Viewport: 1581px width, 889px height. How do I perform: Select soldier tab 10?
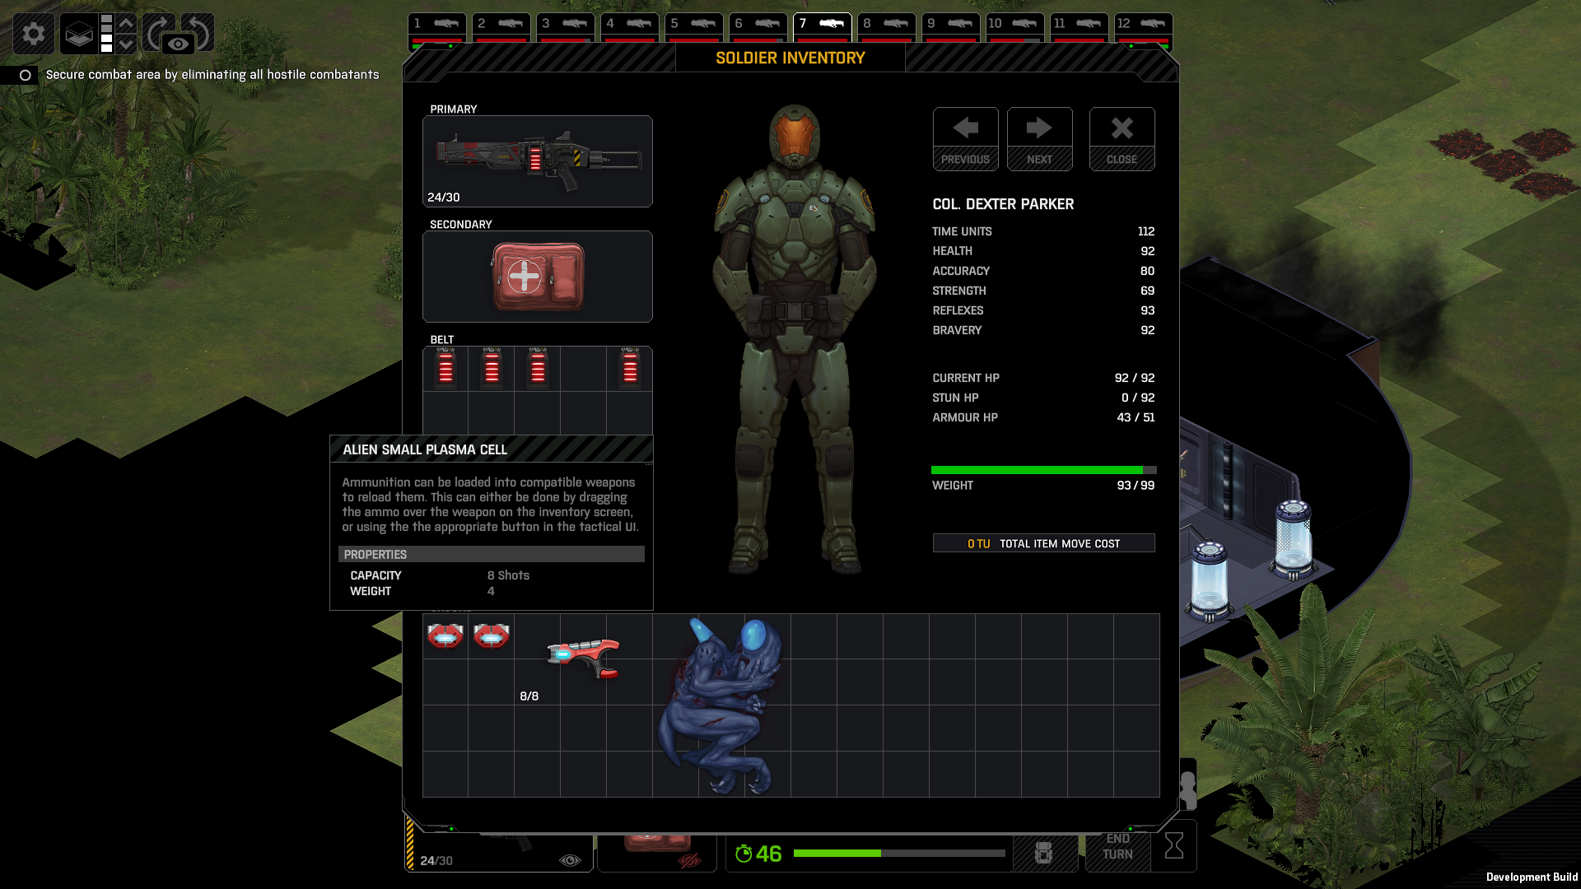[1015, 27]
